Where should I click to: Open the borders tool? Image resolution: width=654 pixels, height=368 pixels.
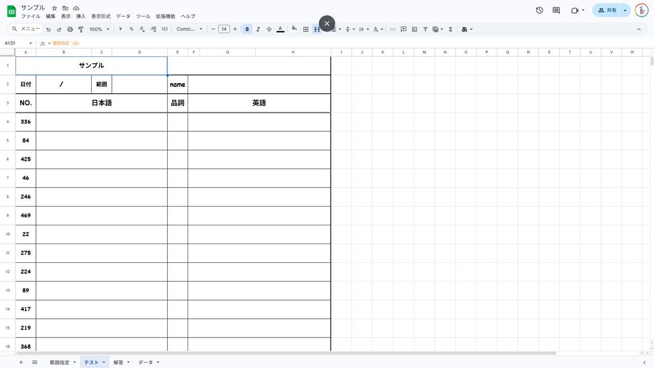coord(306,30)
